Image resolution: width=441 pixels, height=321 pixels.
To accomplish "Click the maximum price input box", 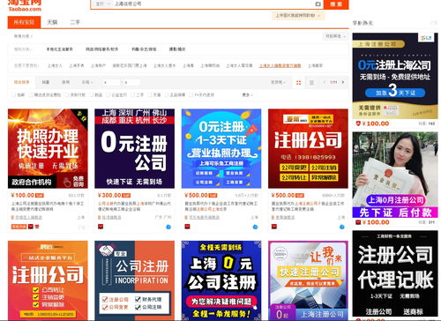I will [131, 83].
